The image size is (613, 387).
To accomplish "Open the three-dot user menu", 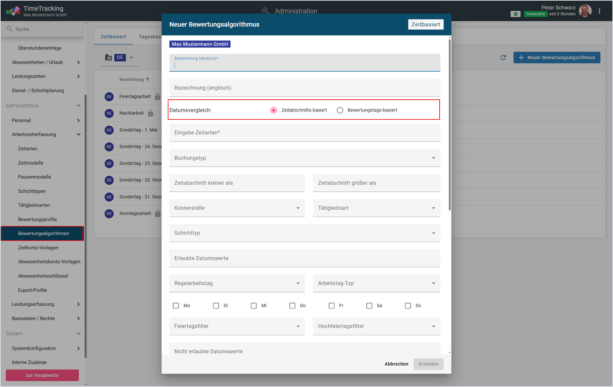I will (599, 11).
